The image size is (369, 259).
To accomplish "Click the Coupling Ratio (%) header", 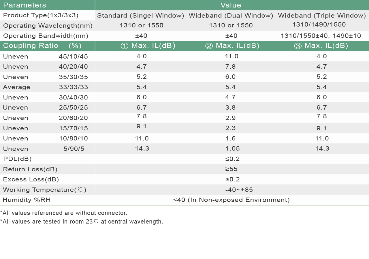I will (x=42, y=46).
